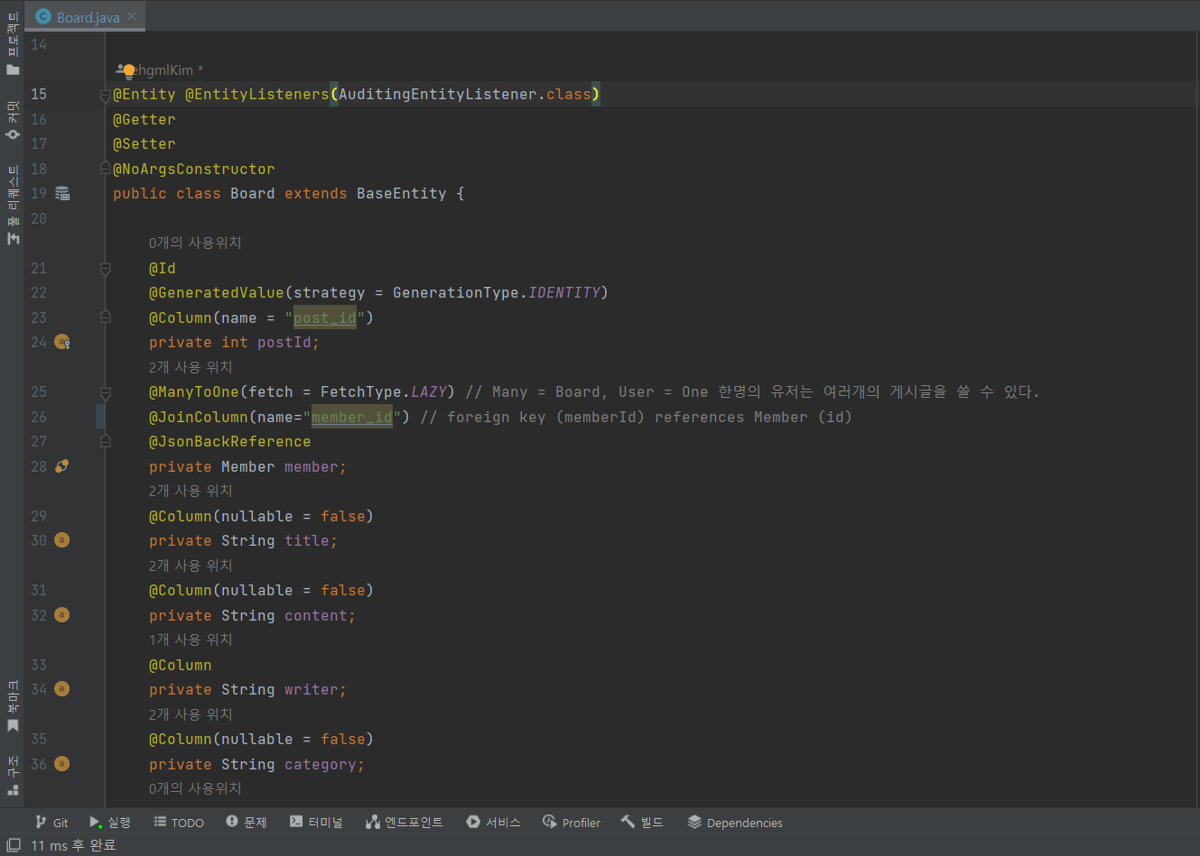
Task: Click the @Setter annotation
Action: [x=144, y=143]
